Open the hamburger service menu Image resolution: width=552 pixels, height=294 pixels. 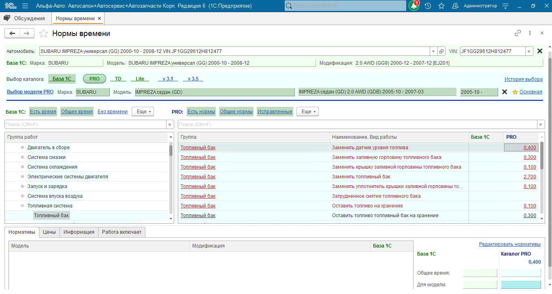click(x=25, y=6)
